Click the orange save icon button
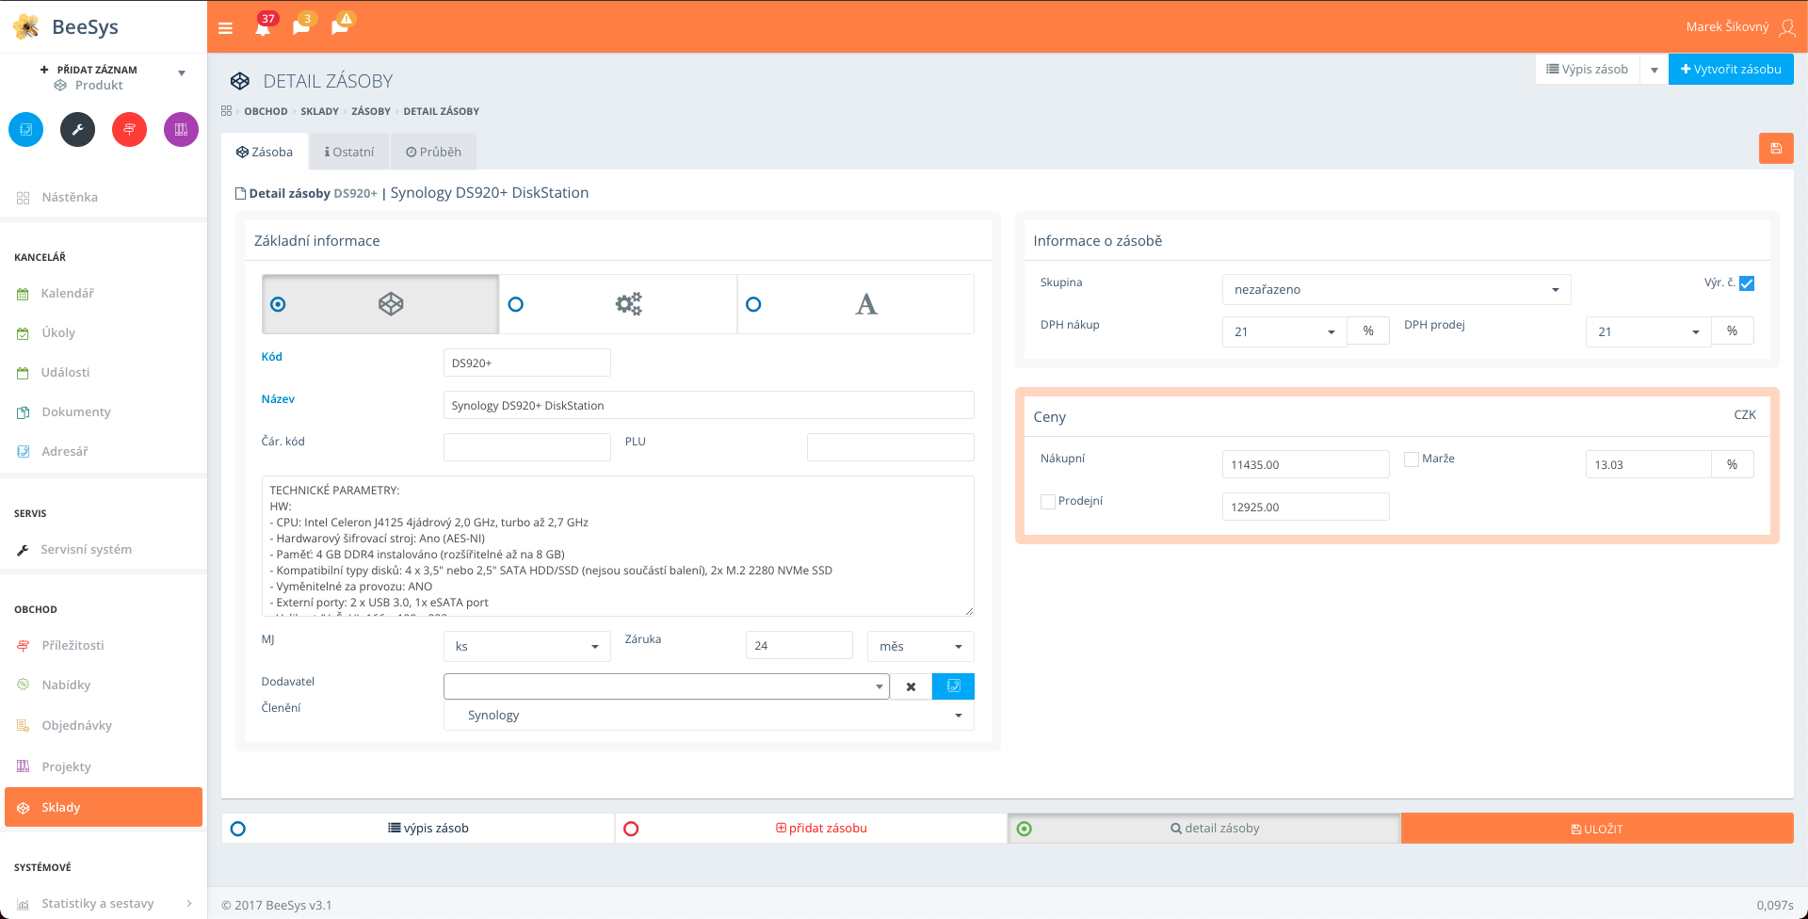This screenshot has height=919, width=1808. pos(1776,148)
